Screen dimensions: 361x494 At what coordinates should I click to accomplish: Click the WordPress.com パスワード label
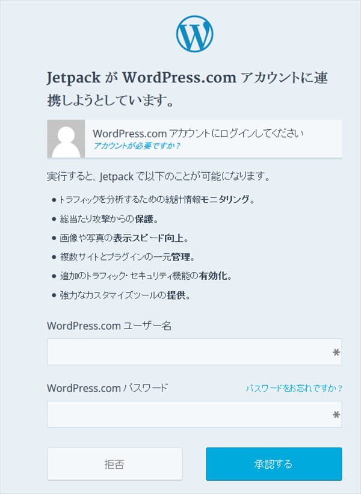pos(107,388)
